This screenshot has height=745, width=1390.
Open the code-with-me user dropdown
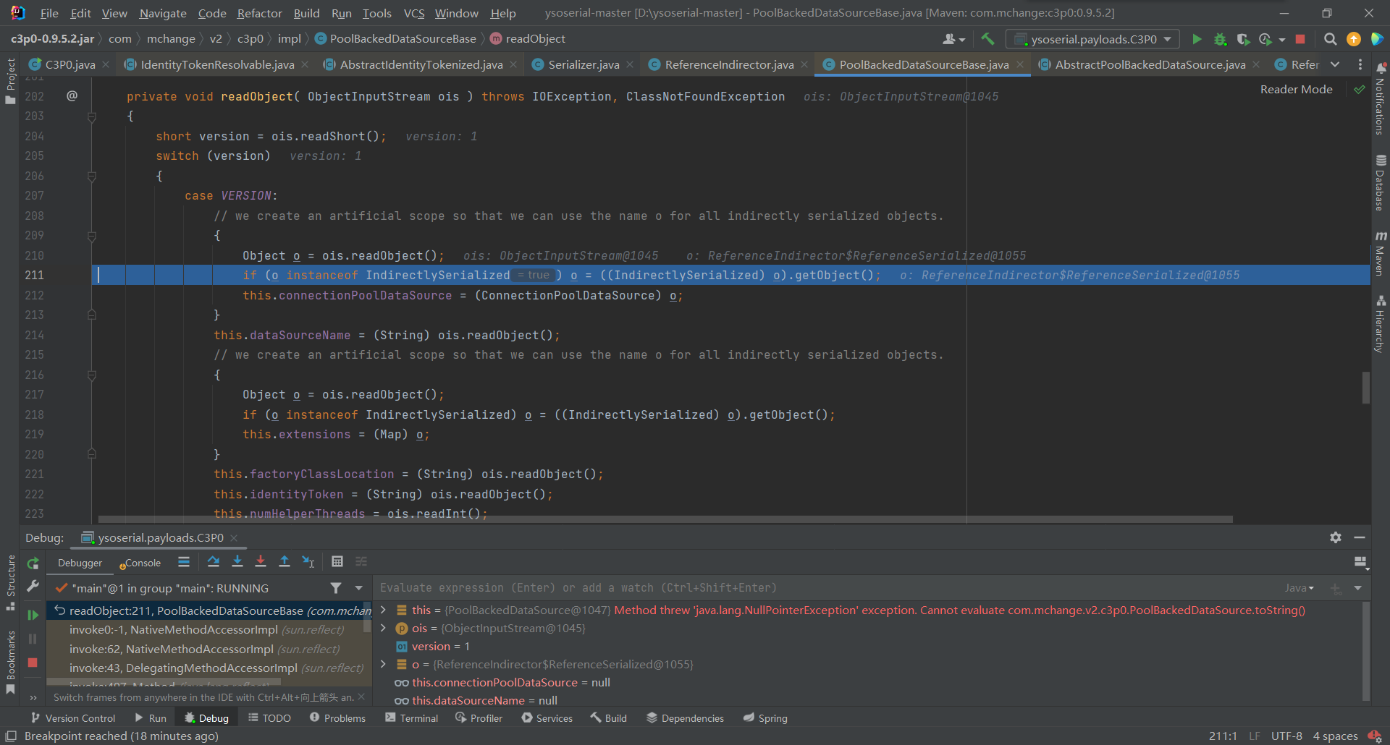point(953,39)
